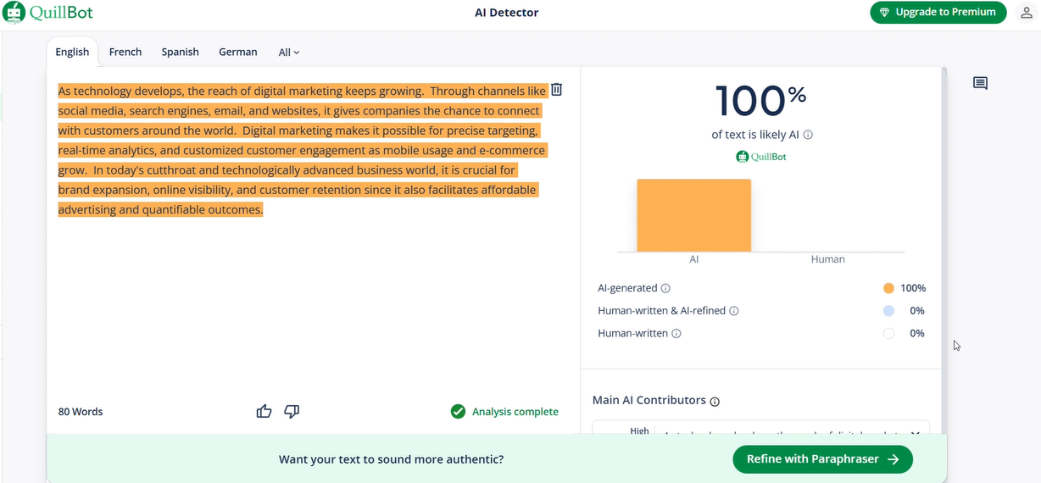This screenshot has width=1041, height=483.
Task: Click the orange AI bar in chart
Action: [693, 215]
